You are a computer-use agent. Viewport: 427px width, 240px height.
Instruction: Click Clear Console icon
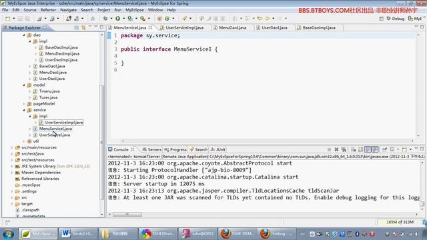coord(353,149)
